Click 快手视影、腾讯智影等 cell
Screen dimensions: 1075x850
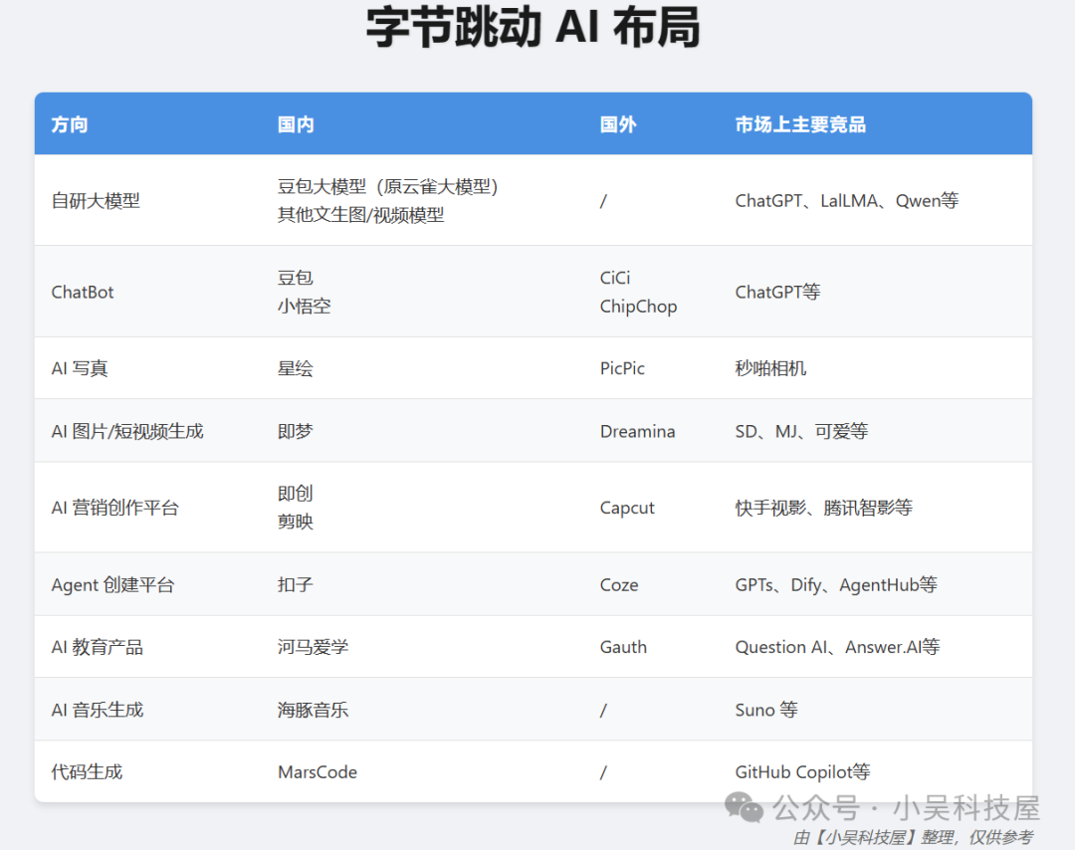(x=823, y=508)
